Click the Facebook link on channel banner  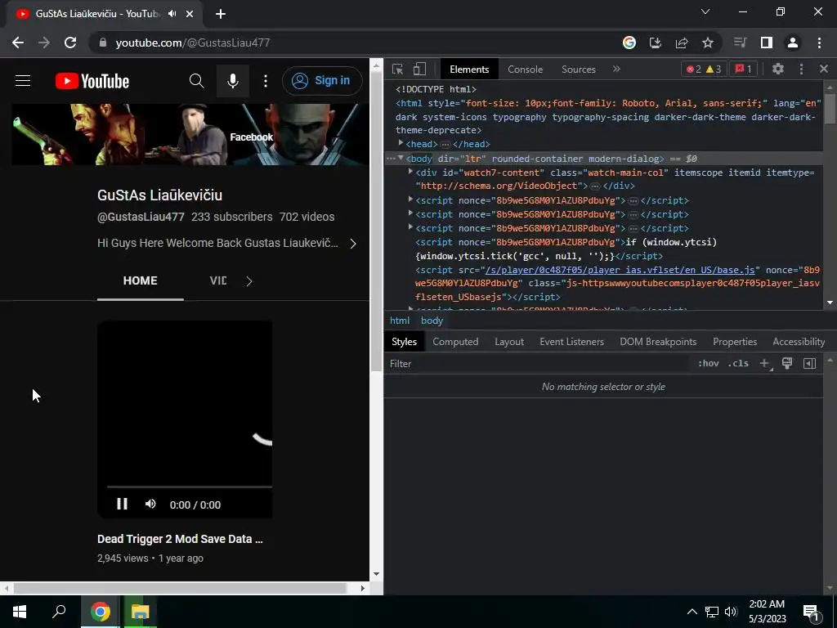(252, 137)
